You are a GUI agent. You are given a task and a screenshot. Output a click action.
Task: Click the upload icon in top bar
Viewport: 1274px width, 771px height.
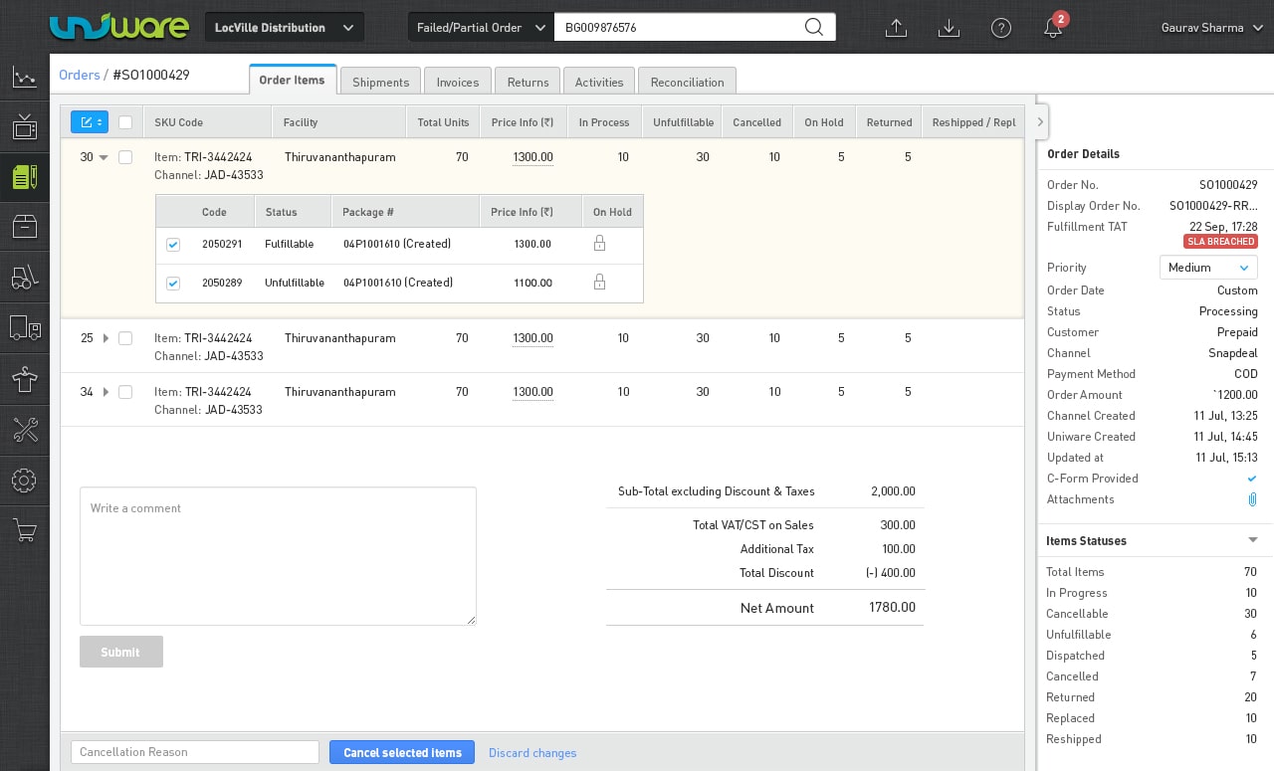pyautogui.click(x=896, y=28)
